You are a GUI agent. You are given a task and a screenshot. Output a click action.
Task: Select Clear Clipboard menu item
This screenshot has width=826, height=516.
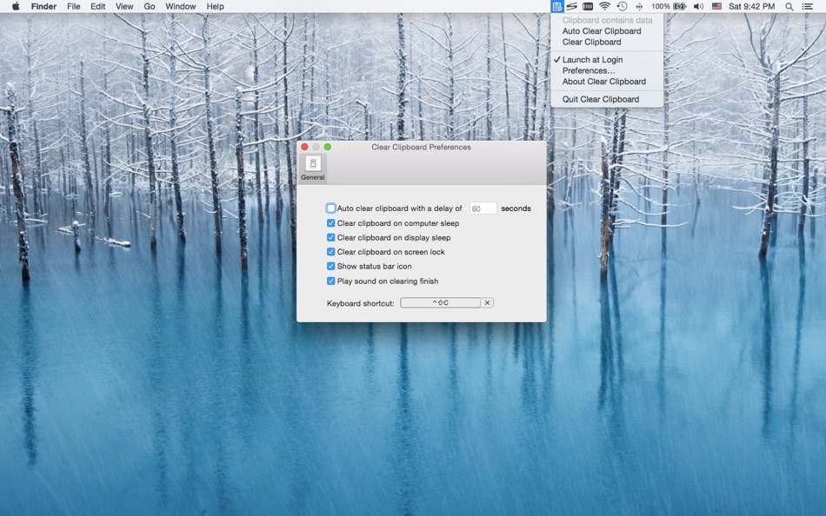coord(591,42)
